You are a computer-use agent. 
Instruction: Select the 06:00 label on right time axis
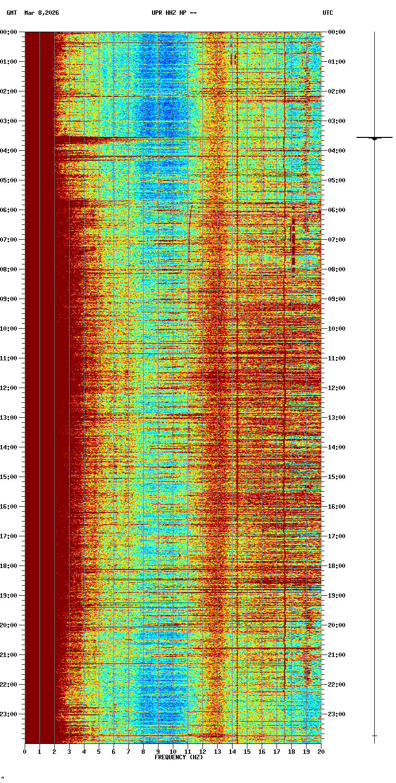click(337, 210)
